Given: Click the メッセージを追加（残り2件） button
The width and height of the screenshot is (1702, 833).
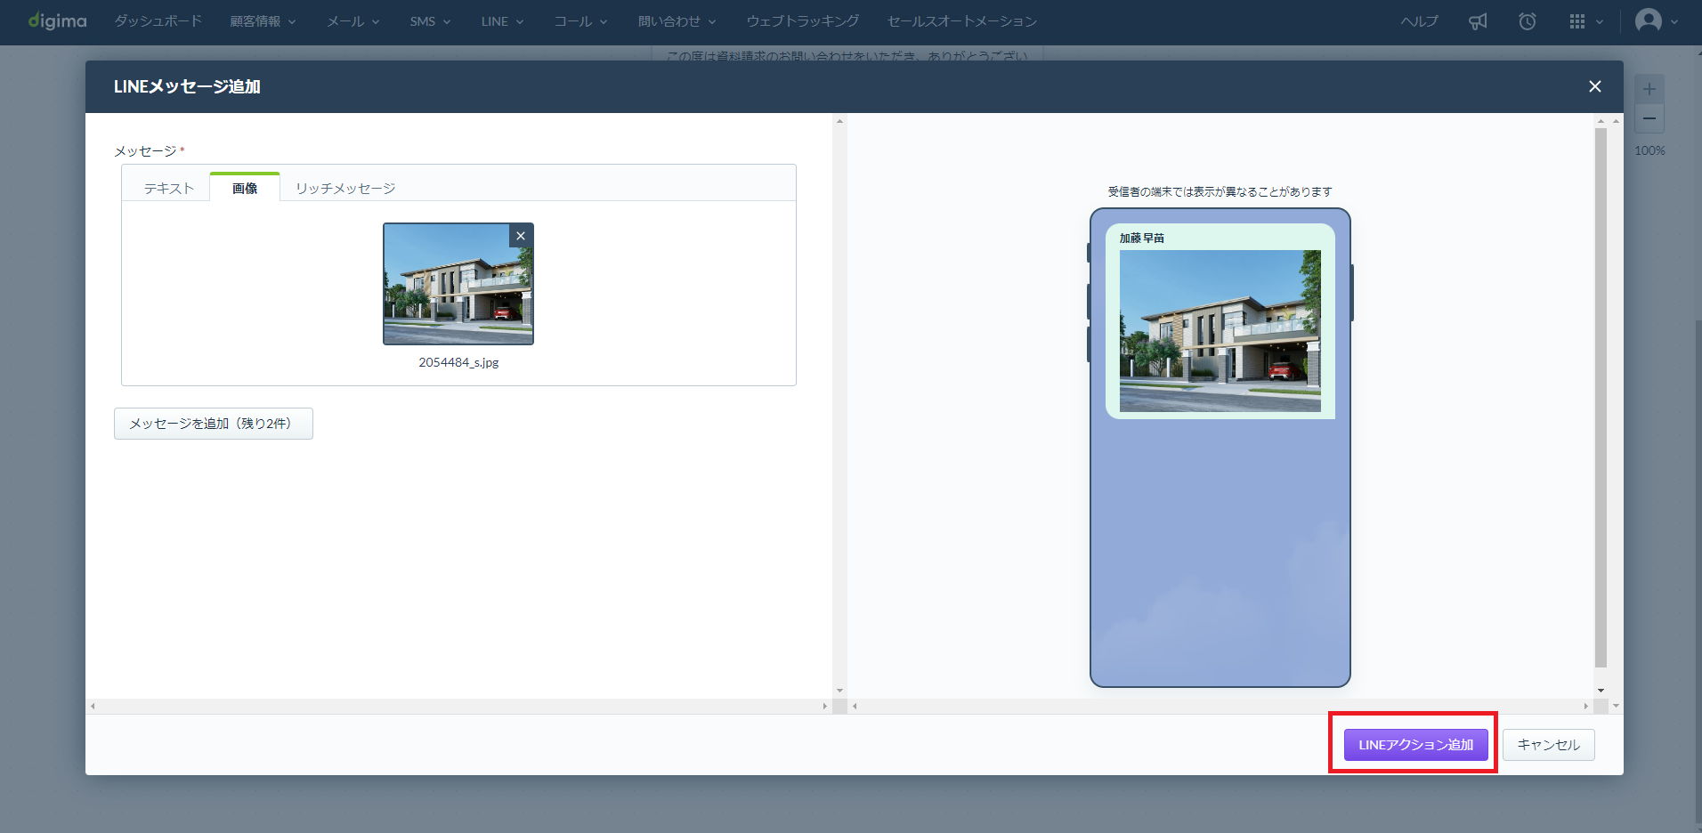Looking at the screenshot, I should tap(214, 424).
